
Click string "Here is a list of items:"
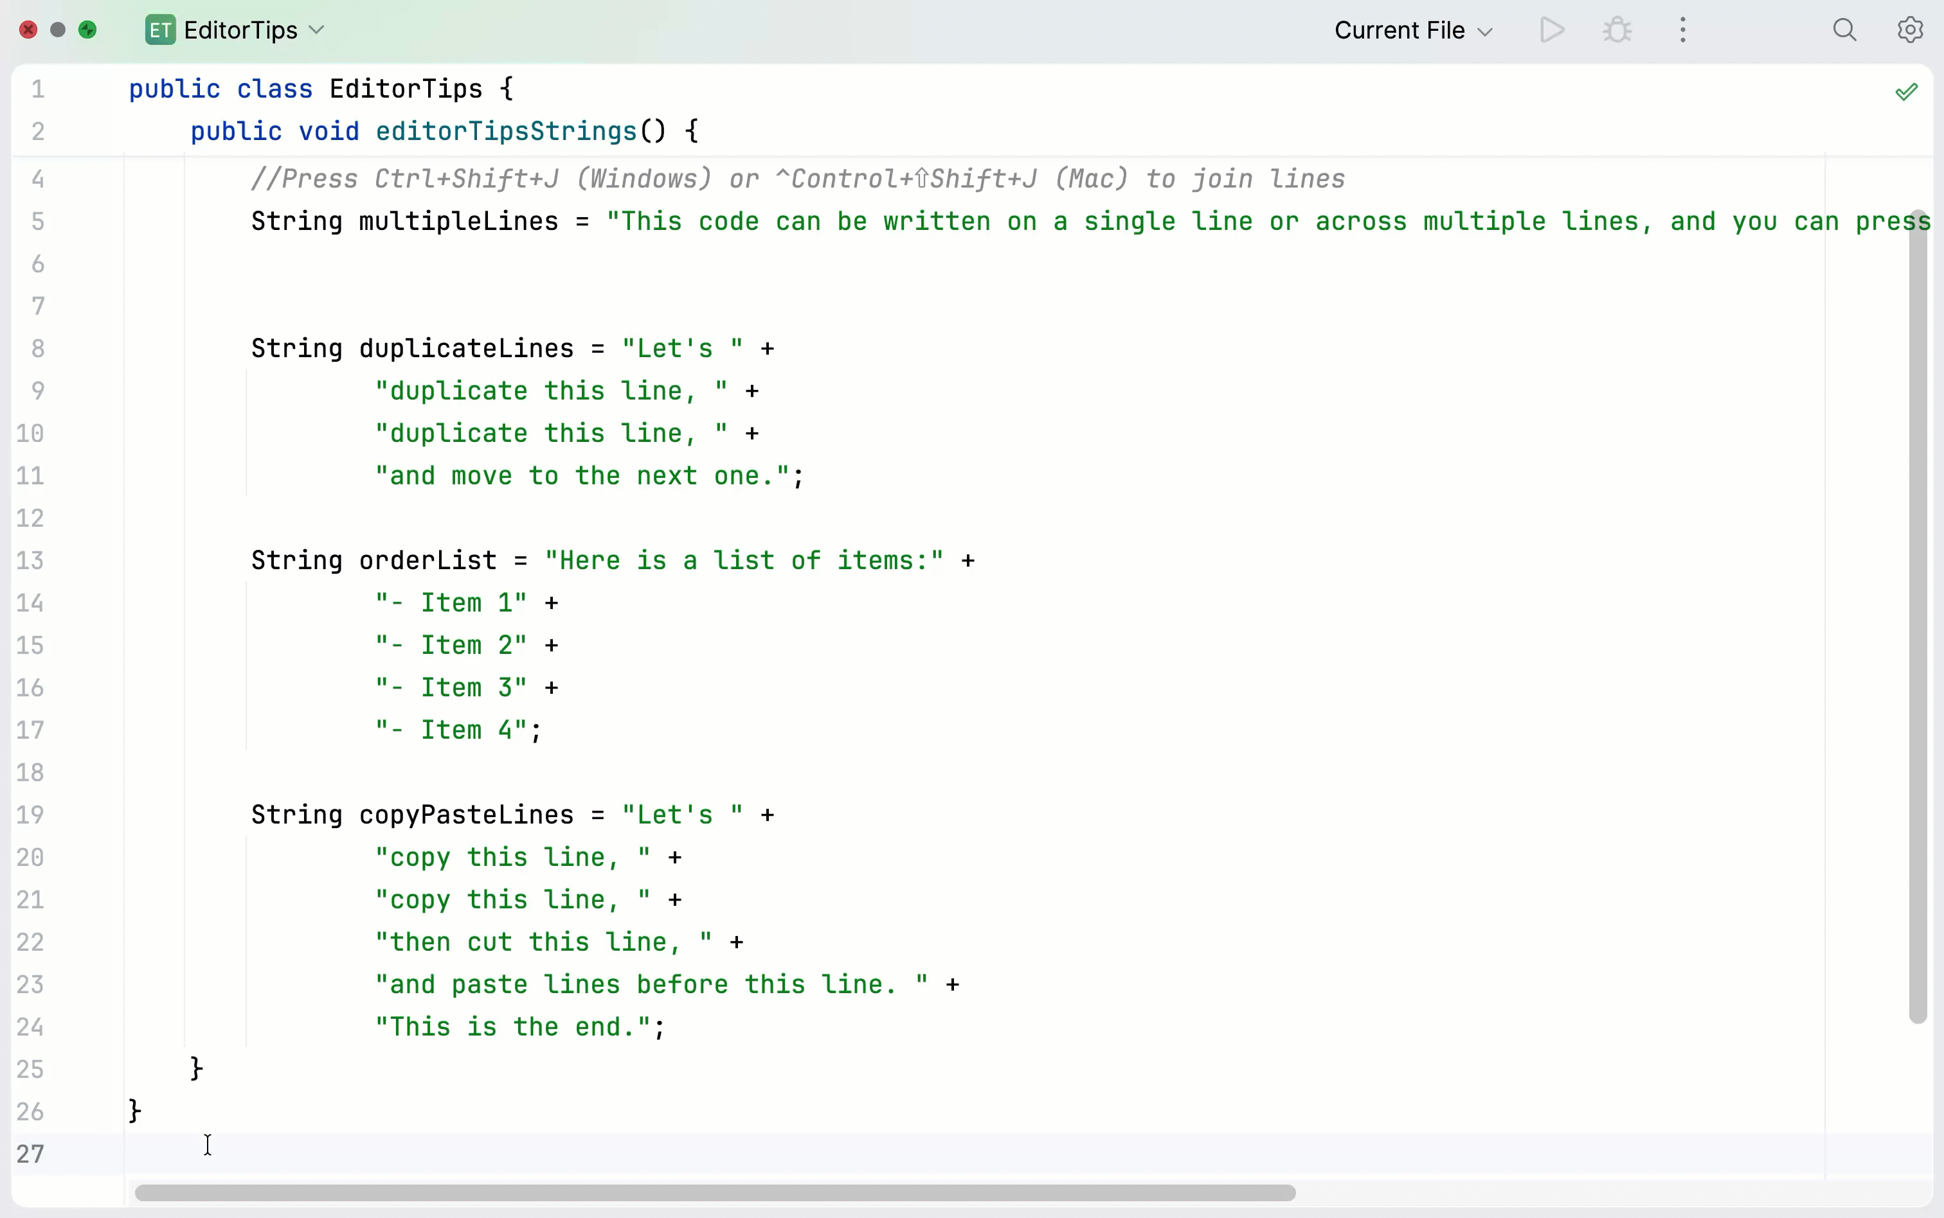(x=744, y=561)
